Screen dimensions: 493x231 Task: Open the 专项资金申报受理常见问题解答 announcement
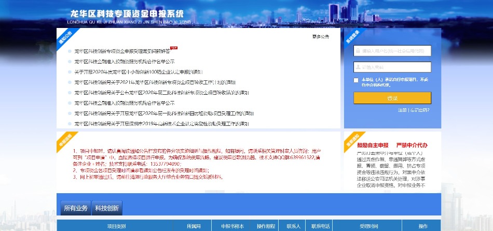click(x=122, y=51)
